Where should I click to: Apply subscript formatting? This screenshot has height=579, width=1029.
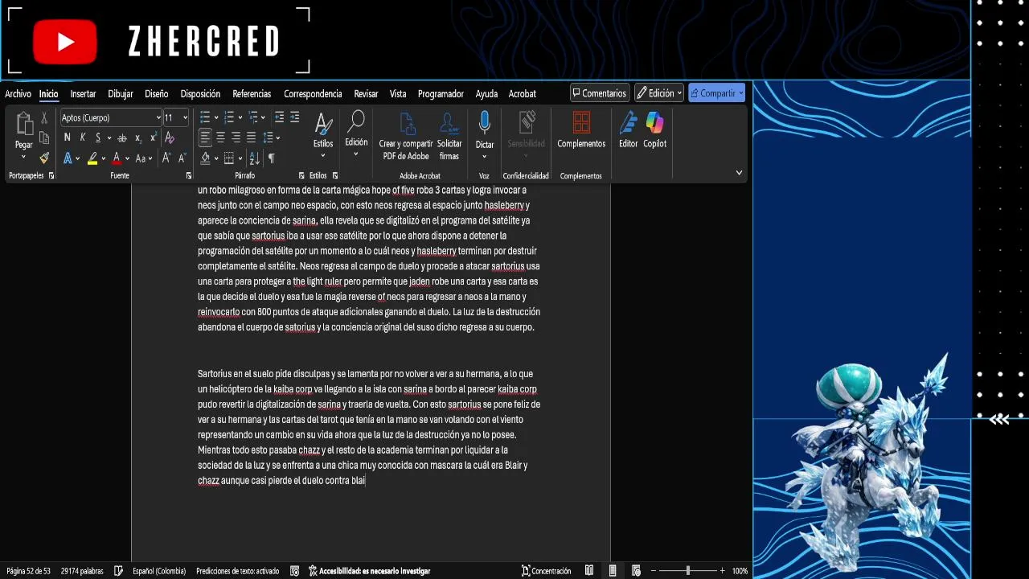tap(138, 138)
